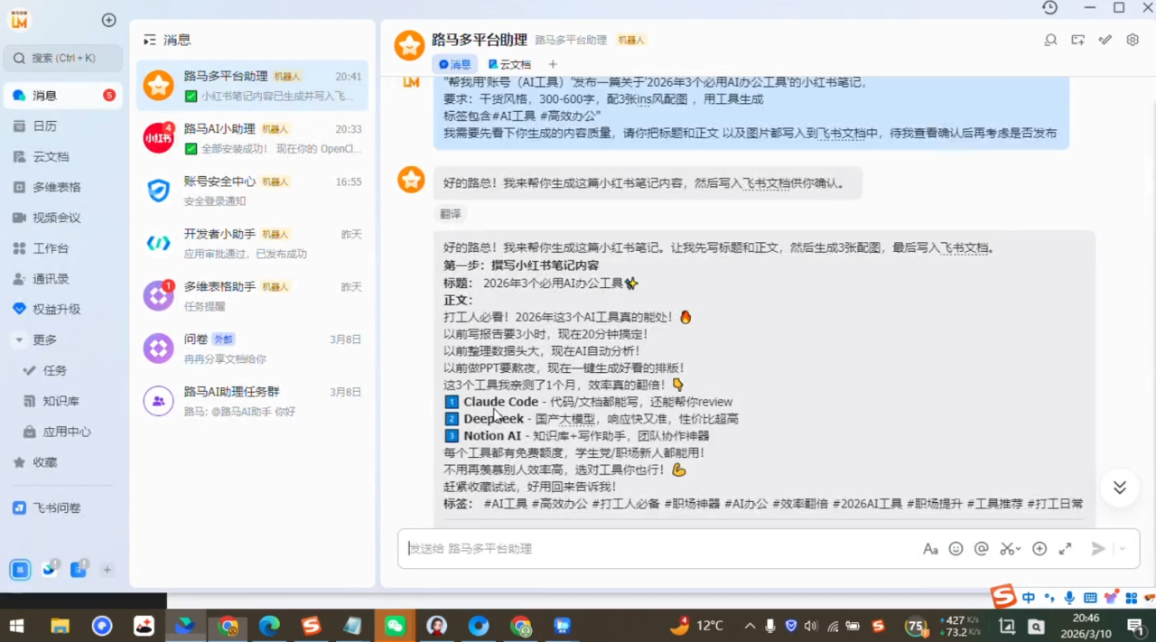Screen dimensions: 1156x642
Task: Open the emoji picker in message toolbar
Action: pyautogui.click(x=956, y=548)
